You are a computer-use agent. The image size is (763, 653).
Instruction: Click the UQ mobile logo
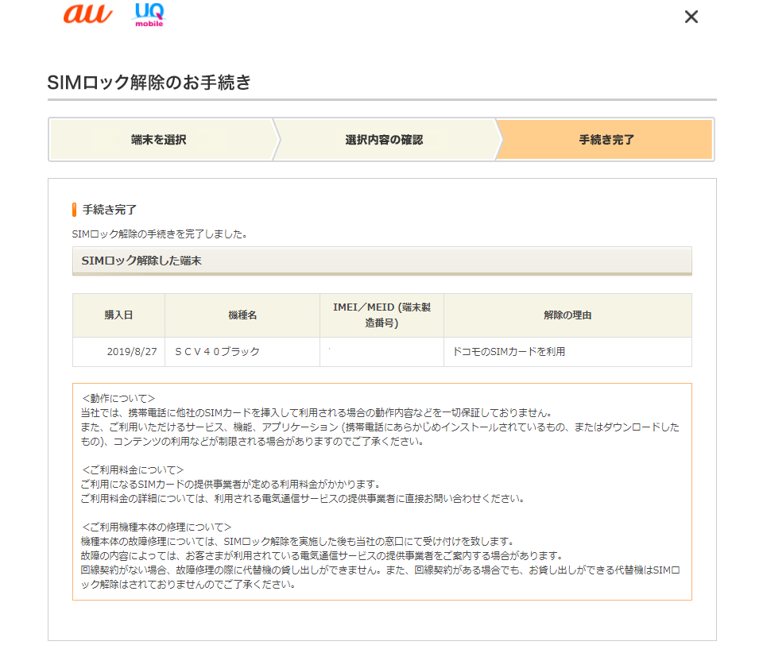coord(149,15)
